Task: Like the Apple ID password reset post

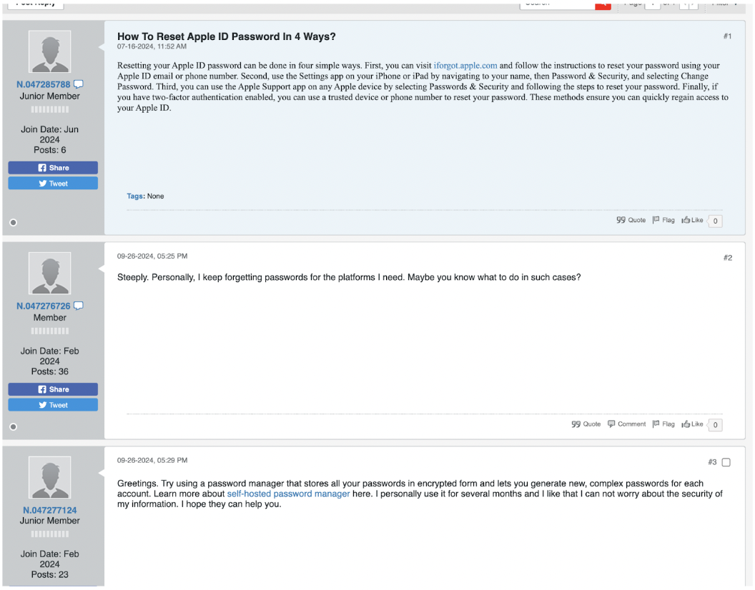Action: pyautogui.click(x=692, y=220)
